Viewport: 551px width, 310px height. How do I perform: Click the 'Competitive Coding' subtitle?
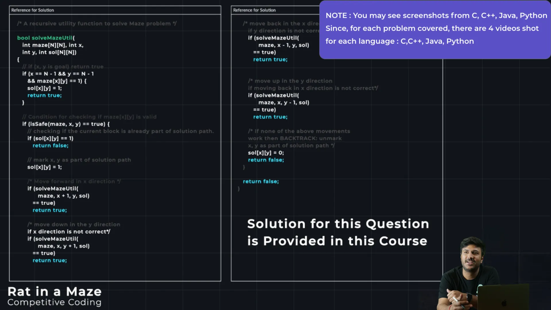pos(55,302)
